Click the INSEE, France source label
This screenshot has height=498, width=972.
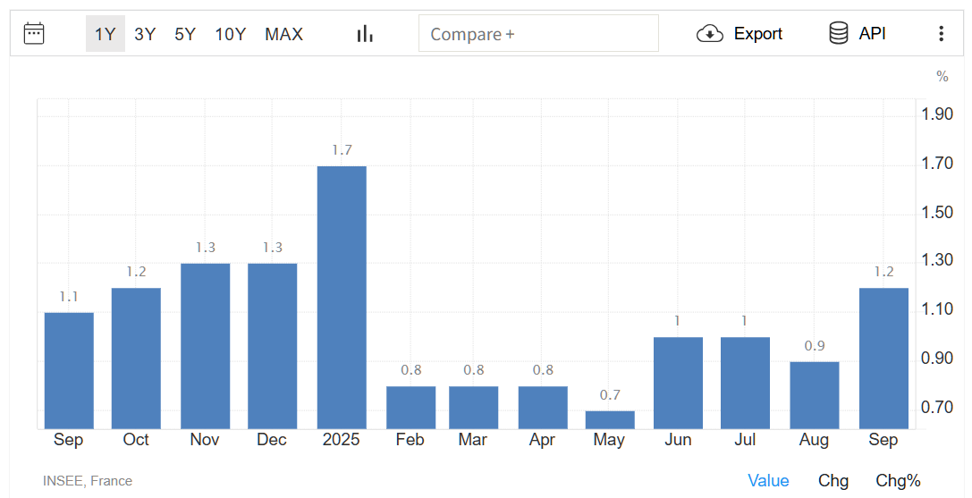[x=88, y=481]
